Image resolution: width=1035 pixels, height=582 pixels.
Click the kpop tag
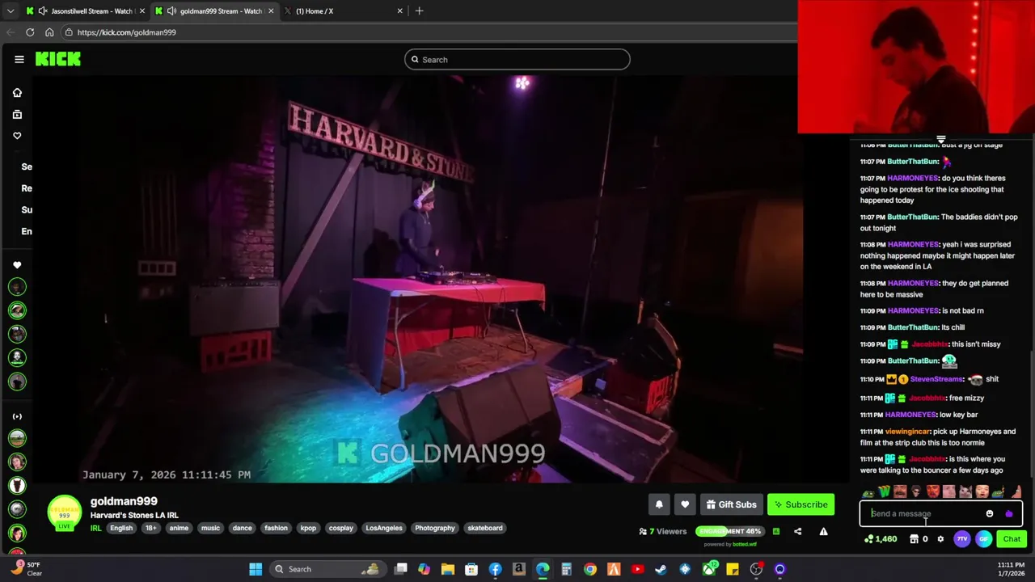(308, 528)
